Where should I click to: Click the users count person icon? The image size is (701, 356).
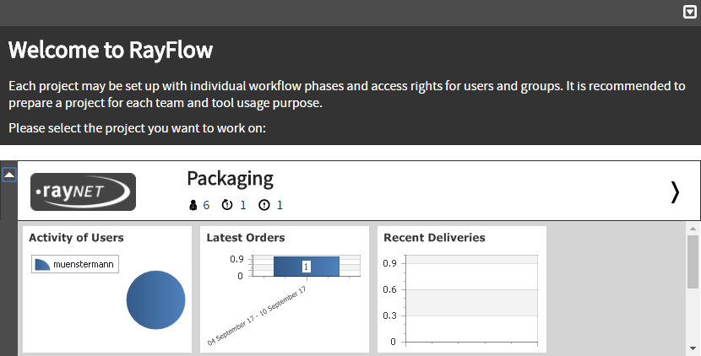tap(193, 205)
